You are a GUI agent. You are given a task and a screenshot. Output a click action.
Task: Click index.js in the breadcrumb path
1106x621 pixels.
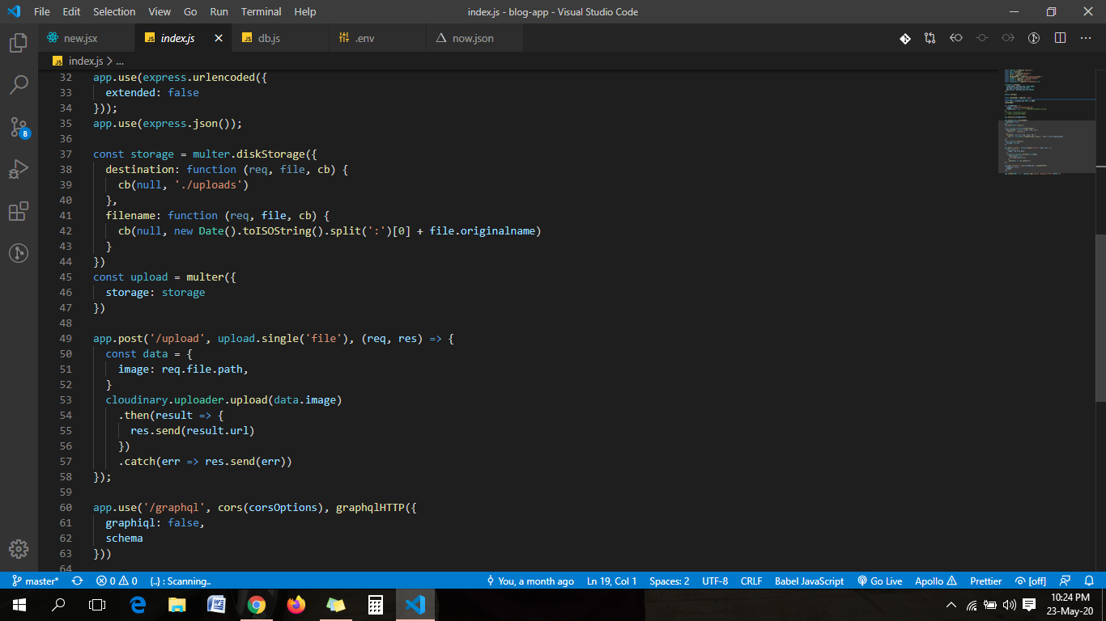click(x=86, y=61)
